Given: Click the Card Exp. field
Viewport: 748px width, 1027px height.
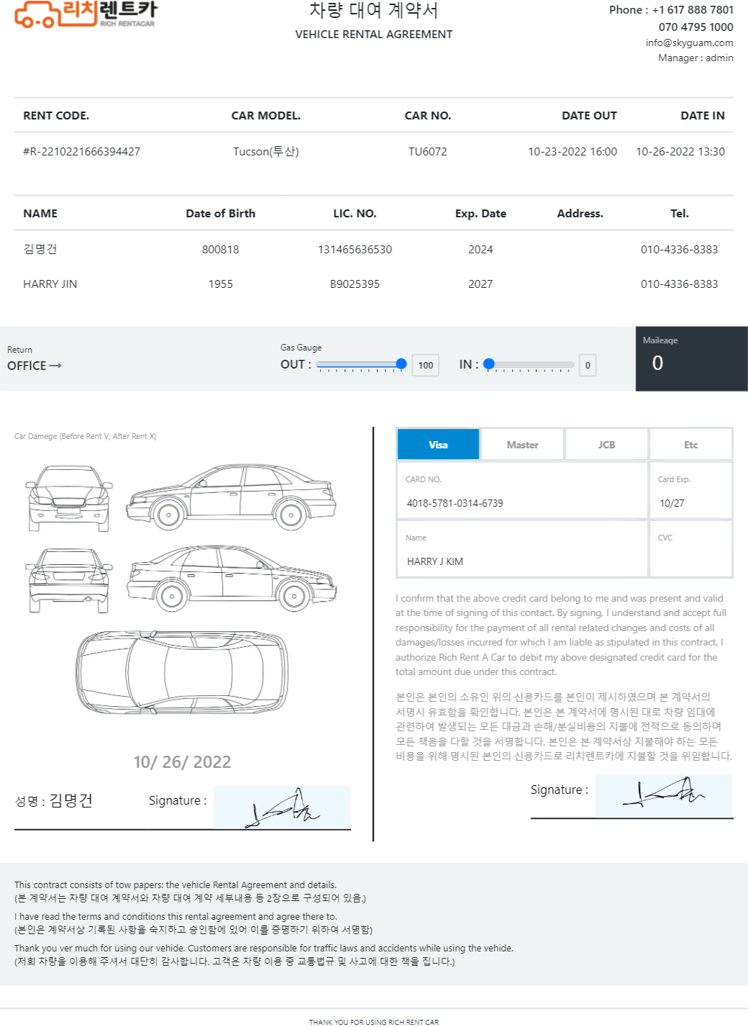Looking at the screenshot, I should point(690,502).
